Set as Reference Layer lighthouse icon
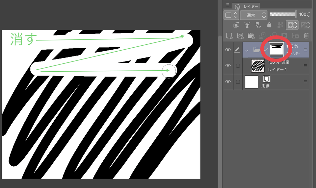Image resolution: width=316 pixels, height=188 pixels. click(x=247, y=25)
